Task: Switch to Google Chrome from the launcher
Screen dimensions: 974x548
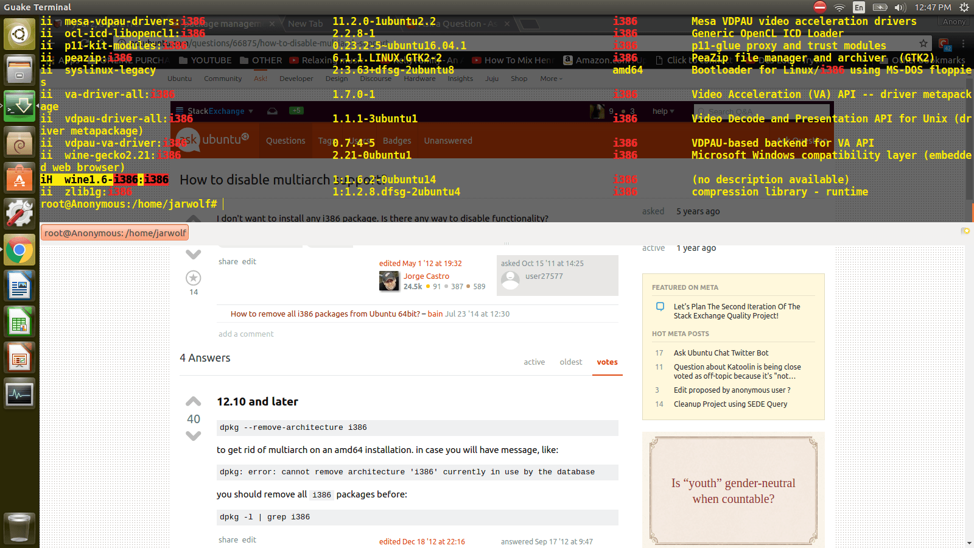Action: point(19,250)
